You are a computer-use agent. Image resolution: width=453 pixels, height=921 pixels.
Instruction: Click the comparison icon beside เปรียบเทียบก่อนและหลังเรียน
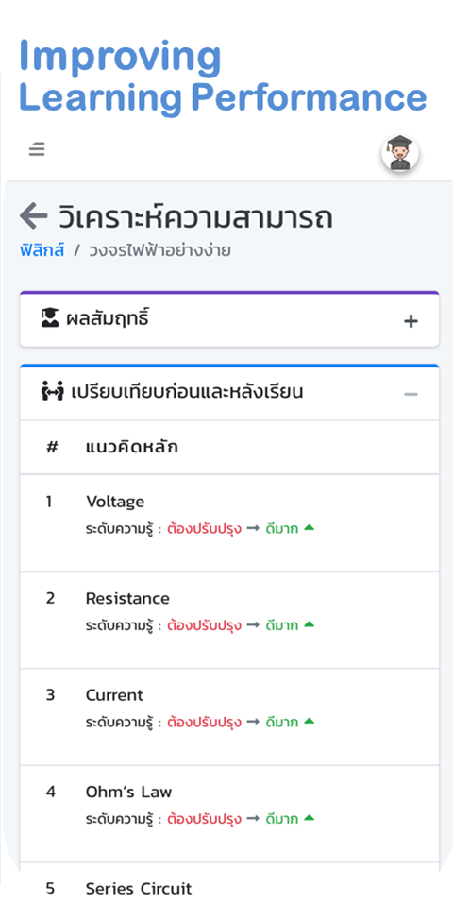click(52, 391)
